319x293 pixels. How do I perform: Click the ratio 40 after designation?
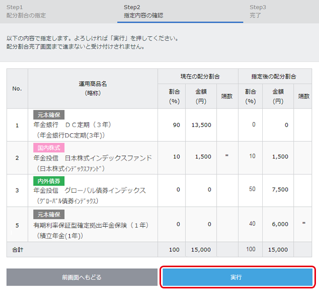252,224
